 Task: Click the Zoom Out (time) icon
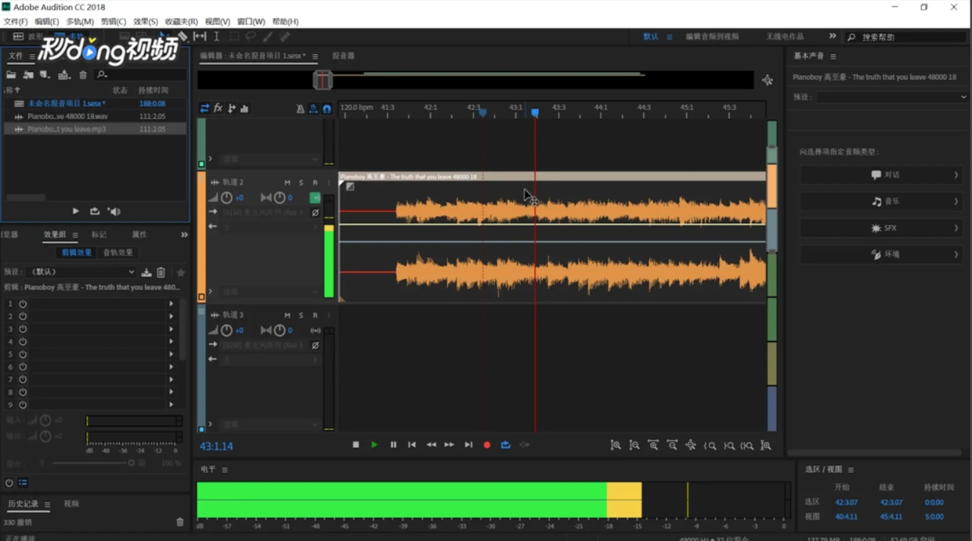pyautogui.click(x=672, y=445)
